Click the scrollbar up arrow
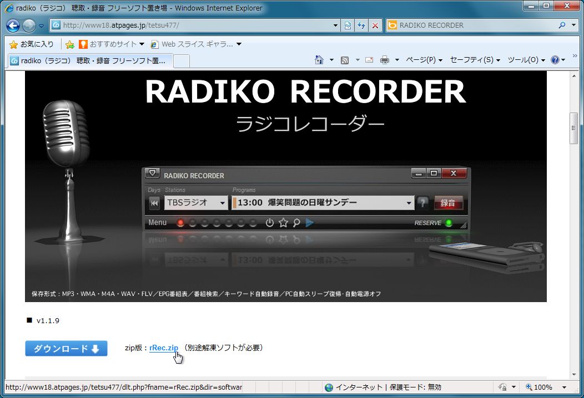Image resolution: width=584 pixels, height=398 pixels. [573, 76]
